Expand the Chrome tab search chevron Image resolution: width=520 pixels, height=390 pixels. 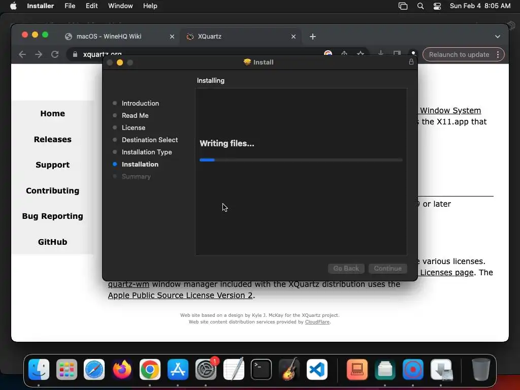(498, 37)
